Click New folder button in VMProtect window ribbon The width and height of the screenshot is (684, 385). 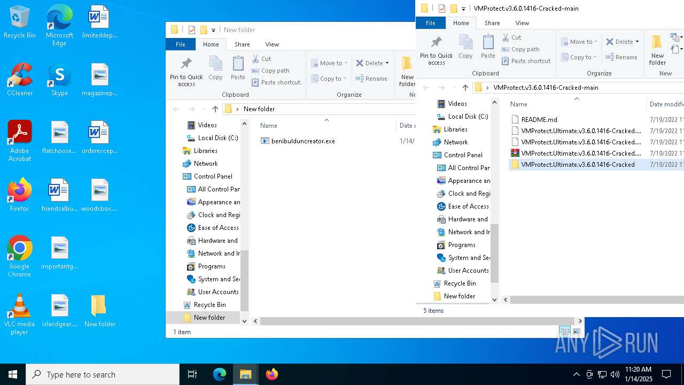point(657,50)
